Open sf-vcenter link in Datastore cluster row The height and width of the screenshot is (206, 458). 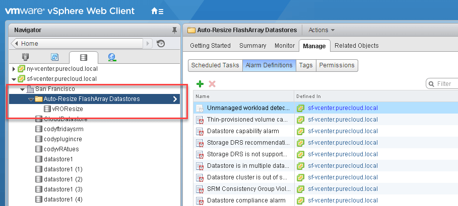[343, 177]
